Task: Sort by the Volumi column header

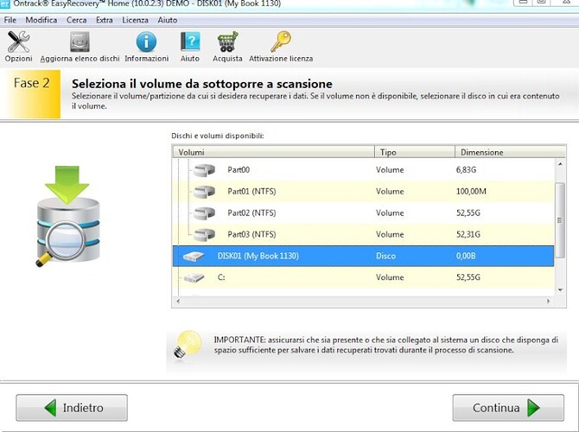Action: [x=274, y=152]
